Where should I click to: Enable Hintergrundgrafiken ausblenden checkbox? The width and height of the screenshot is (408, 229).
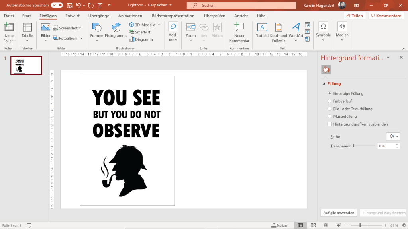coord(330,124)
